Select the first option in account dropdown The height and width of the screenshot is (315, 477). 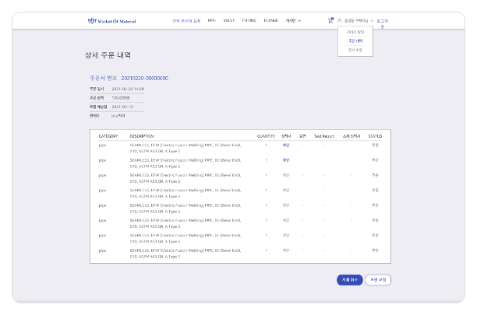click(355, 33)
